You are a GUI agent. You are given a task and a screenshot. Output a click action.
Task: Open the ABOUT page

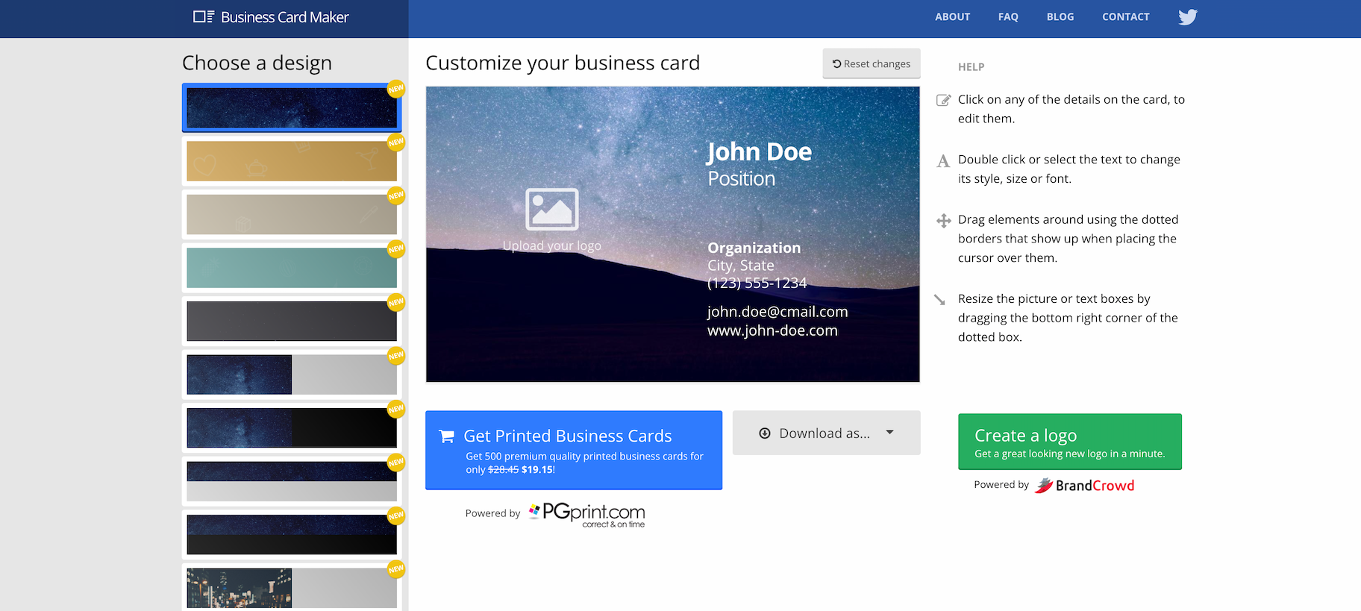coord(952,17)
